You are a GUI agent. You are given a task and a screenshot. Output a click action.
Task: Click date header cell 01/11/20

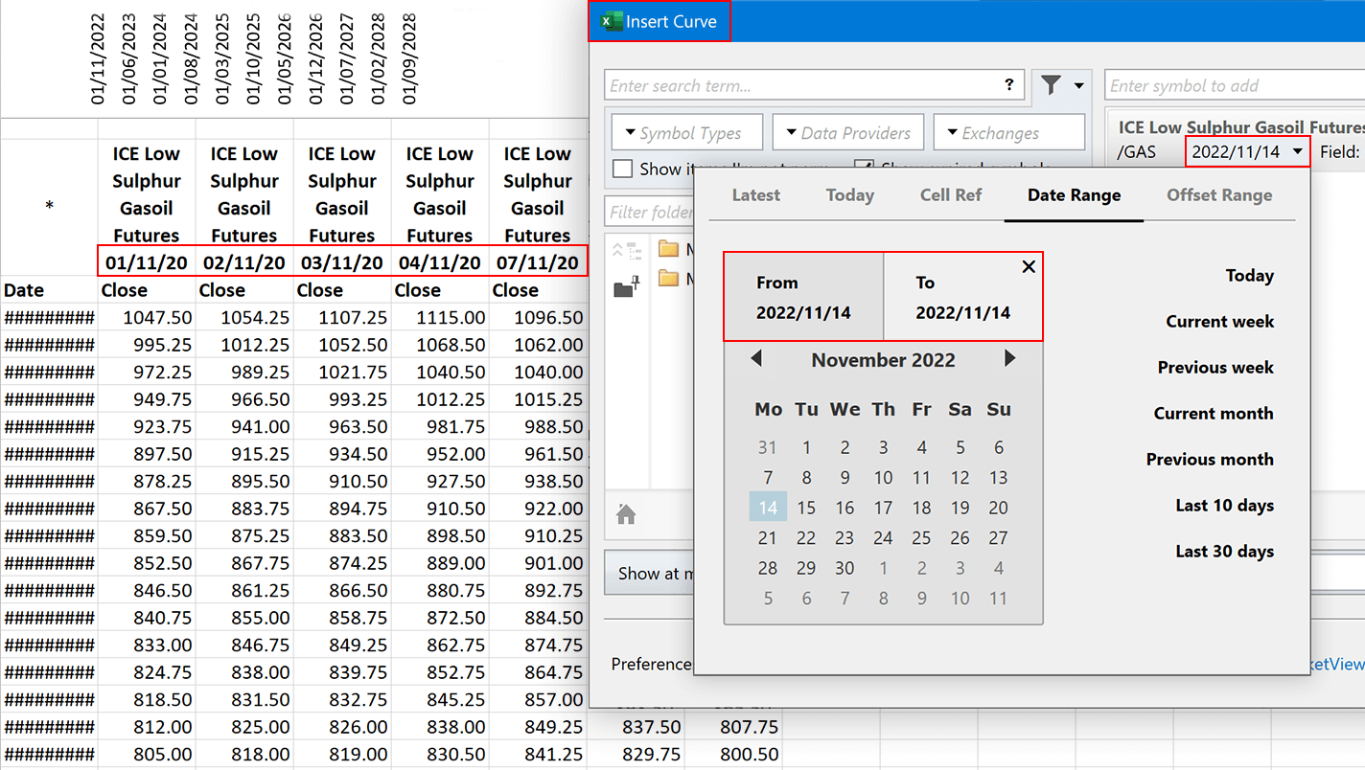(147, 262)
